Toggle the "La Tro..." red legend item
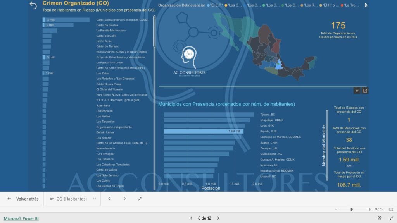The image size is (397, 223). pyautogui.click(x=351, y=5)
